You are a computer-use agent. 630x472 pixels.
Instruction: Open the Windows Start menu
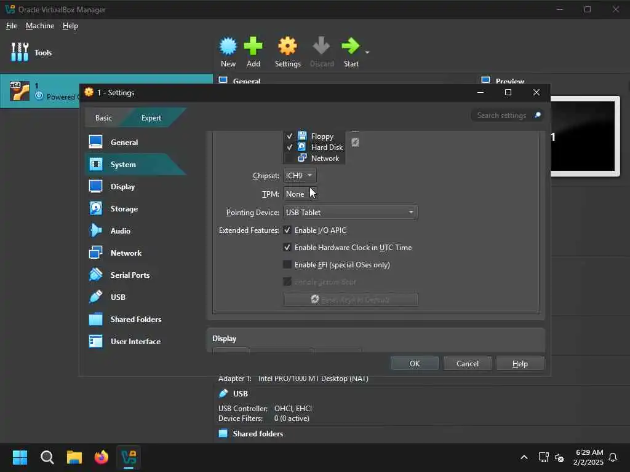[x=20, y=457]
